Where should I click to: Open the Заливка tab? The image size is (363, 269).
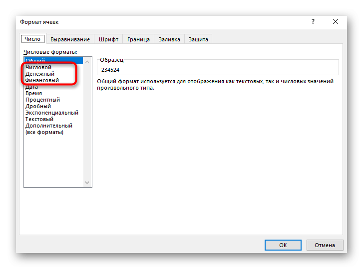point(169,39)
